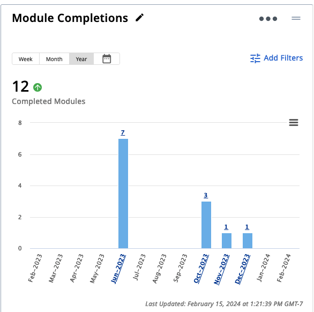Click the drag handle icon at the widget's top right
Viewport: 314px width, 312px height.
click(x=296, y=18)
